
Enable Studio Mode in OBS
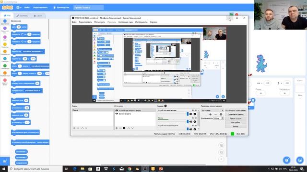(236, 118)
